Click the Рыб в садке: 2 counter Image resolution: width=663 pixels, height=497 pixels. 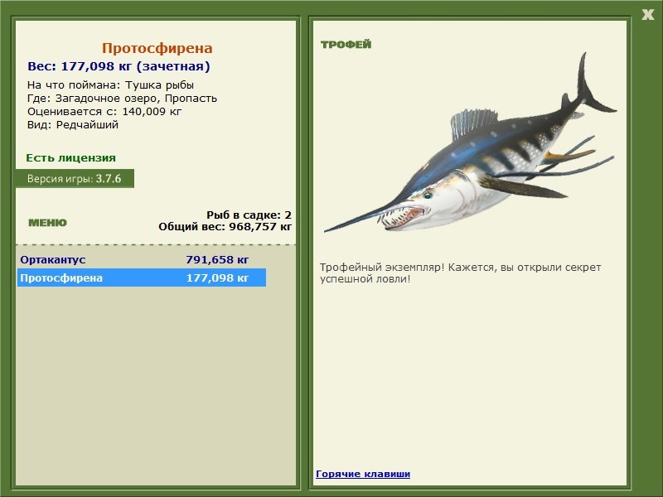click(249, 215)
